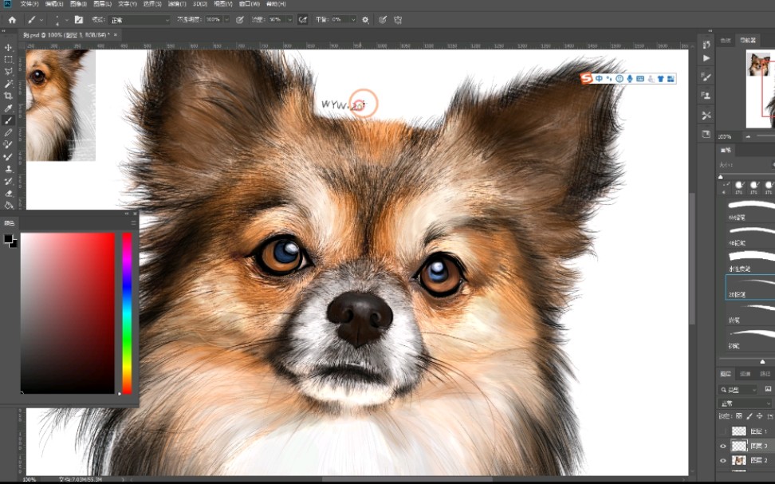This screenshot has height=484, width=775.
Task: Open the brush blending mode dropdown
Action: click(140, 20)
